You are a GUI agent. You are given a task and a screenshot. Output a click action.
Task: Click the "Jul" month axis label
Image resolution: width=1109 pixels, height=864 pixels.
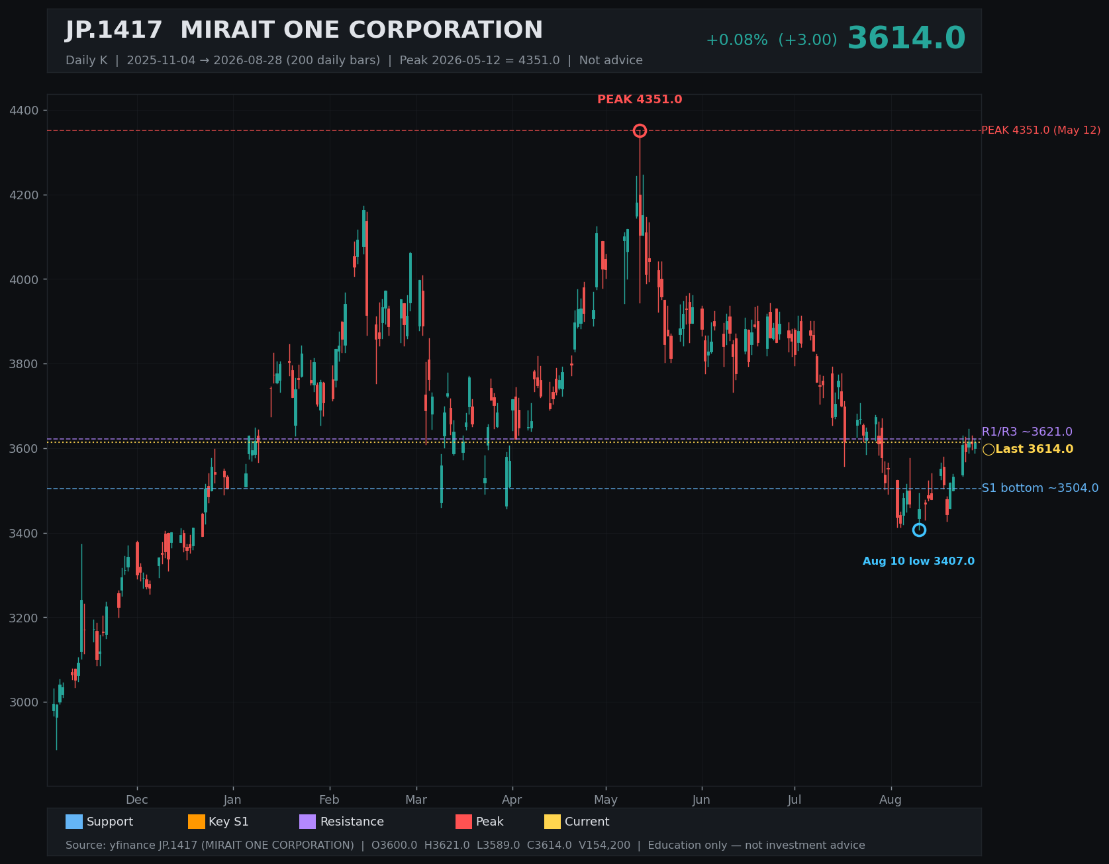click(x=795, y=800)
